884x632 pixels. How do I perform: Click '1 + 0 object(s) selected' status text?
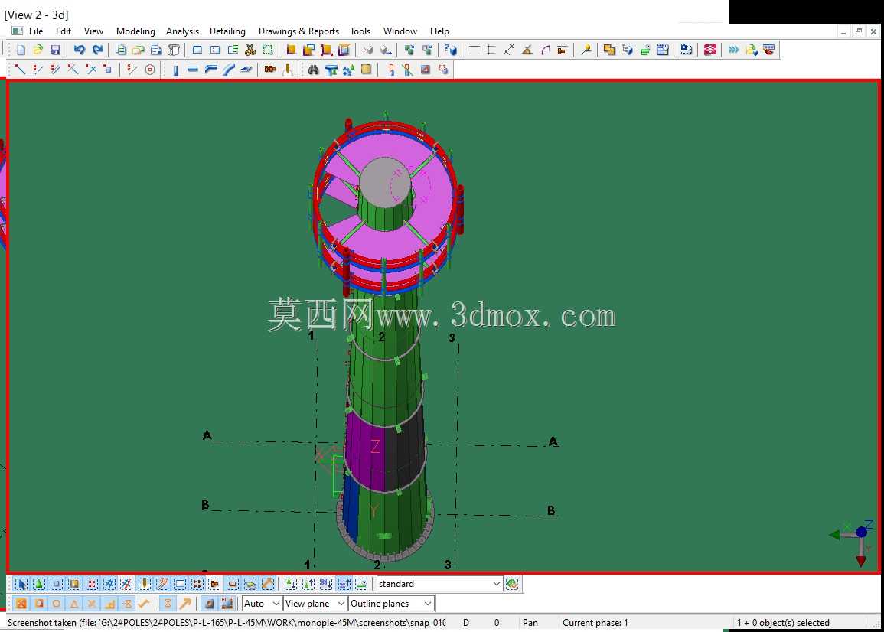tap(783, 623)
